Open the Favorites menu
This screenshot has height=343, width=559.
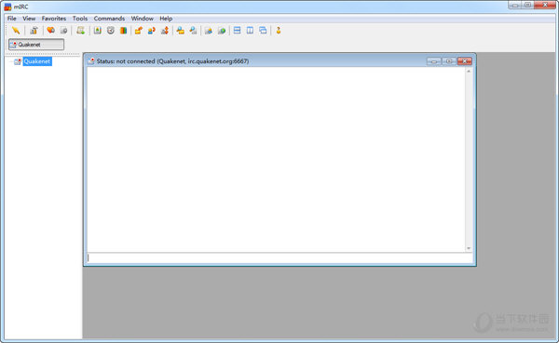[x=54, y=19]
